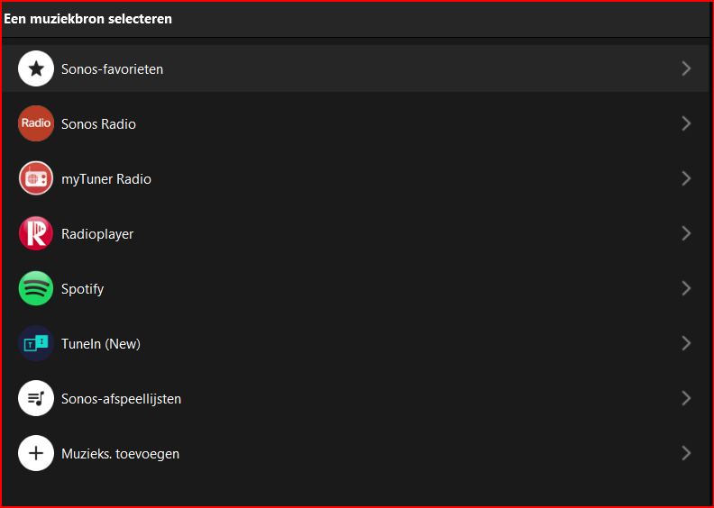Open the Sonos-afspeellijsten text entry

pos(121,399)
